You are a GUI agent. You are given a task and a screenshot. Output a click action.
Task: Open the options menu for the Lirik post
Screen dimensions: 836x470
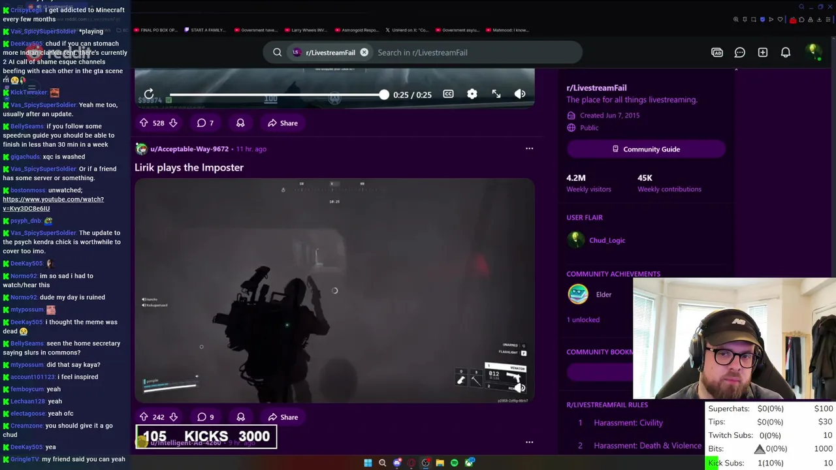pyautogui.click(x=529, y=149)
